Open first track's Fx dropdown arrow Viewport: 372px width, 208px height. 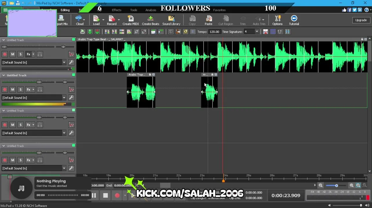click(33, 54)
